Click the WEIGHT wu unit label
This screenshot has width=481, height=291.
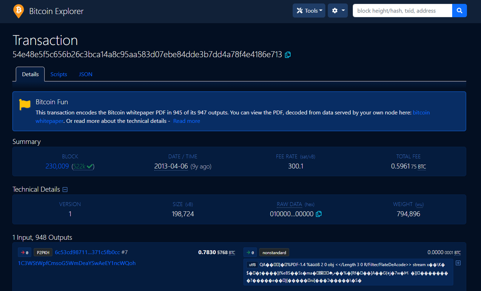419,205
